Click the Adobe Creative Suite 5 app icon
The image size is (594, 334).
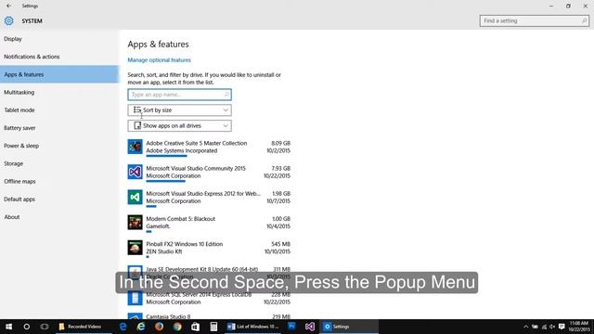135,147
